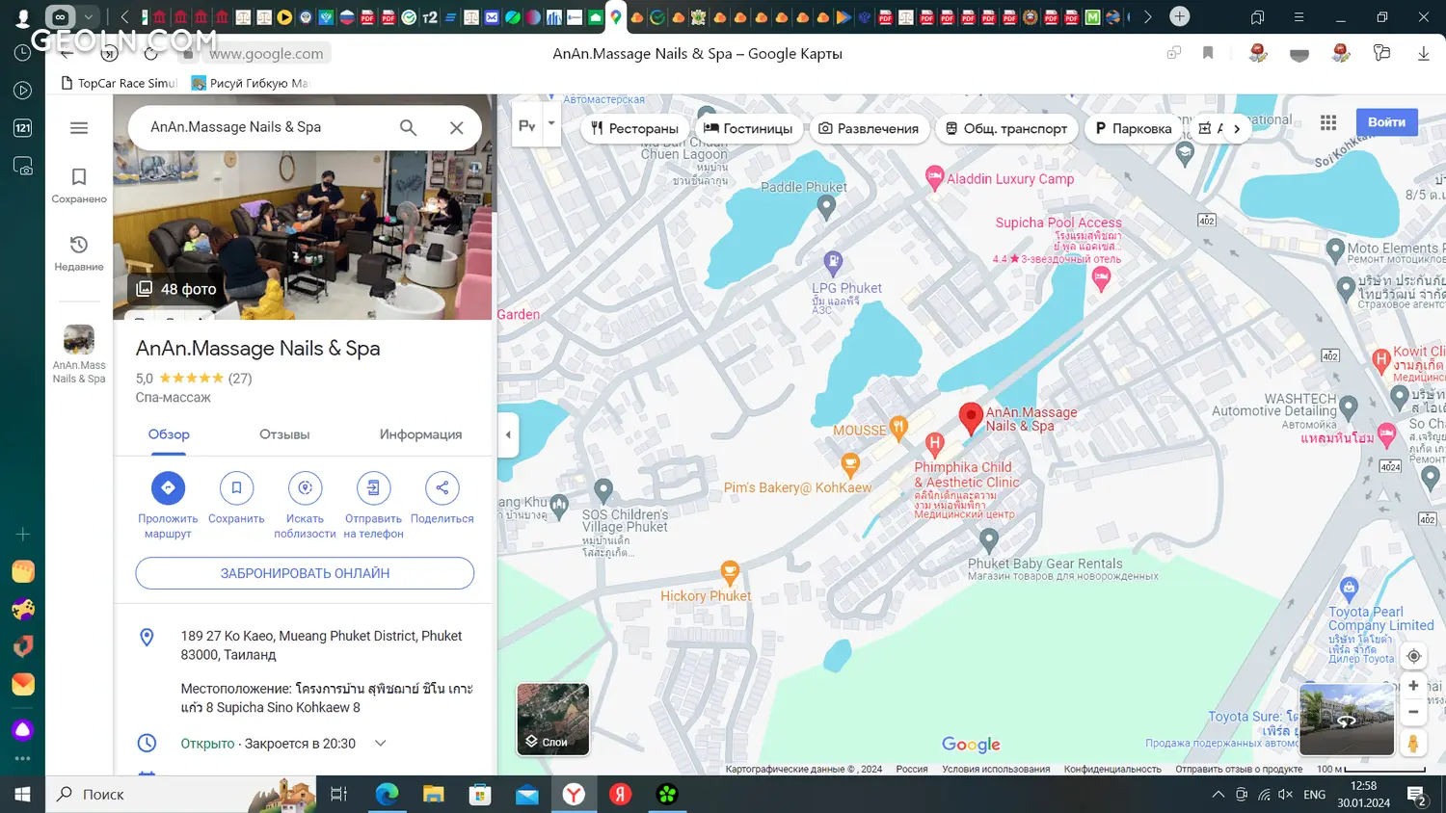Click the Search nearby (Искать поблизости) icon
Viewport: 1446px width, 813px height.
(305, 488)
